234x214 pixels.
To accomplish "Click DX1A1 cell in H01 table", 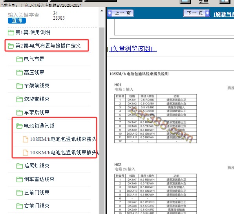I will (x=132, y=100).
